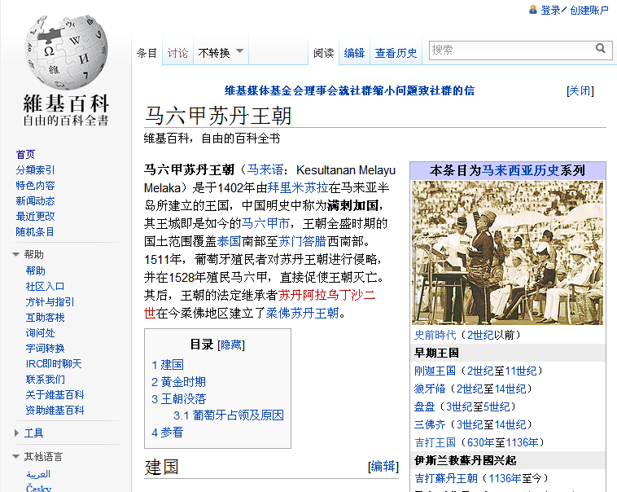Open the historical ceremony photo thumbnail
This screenshot has width=617, height=492.
point(507,253)
